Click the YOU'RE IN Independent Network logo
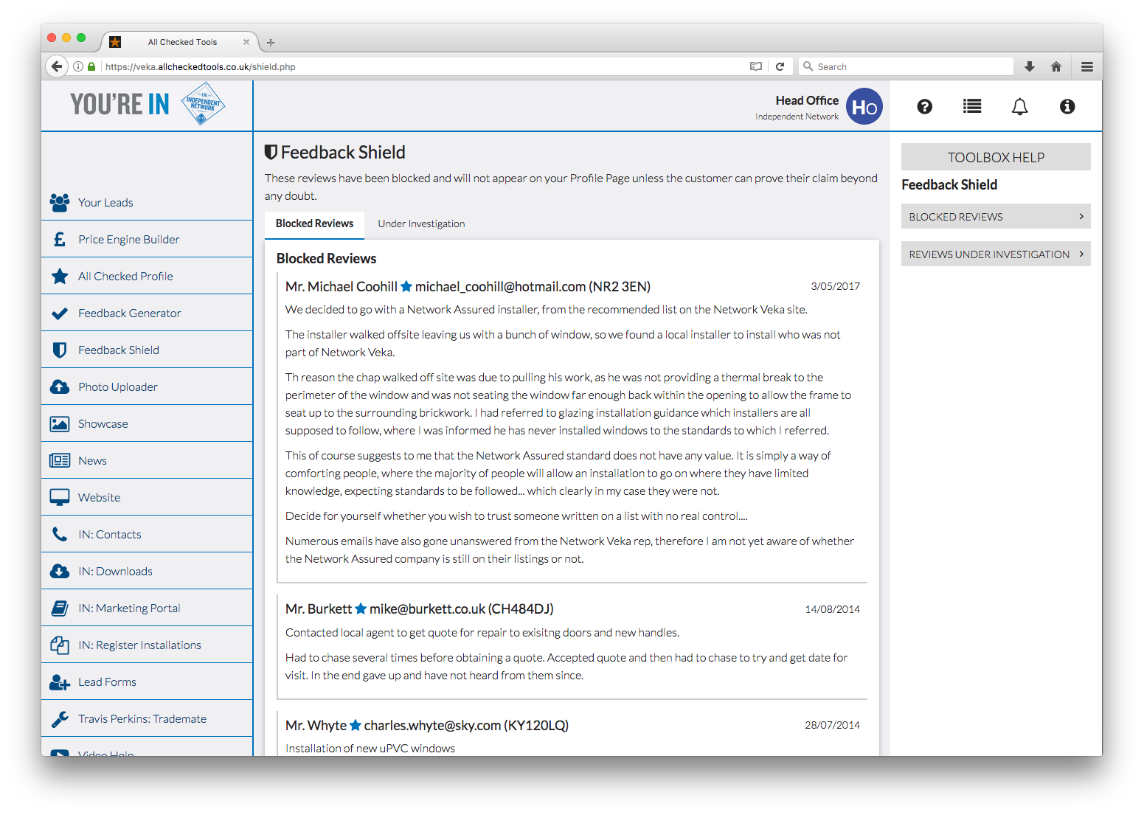 tap(148, 104)
